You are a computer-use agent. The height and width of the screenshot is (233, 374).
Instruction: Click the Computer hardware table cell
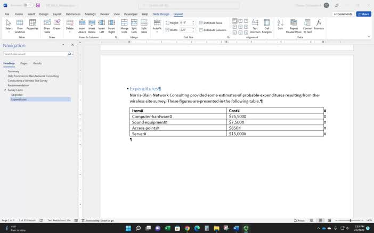(178, 117)
